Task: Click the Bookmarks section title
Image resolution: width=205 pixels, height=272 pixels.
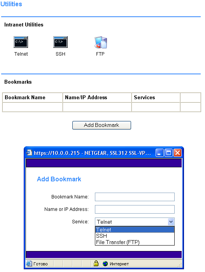Action: [18, 82]
